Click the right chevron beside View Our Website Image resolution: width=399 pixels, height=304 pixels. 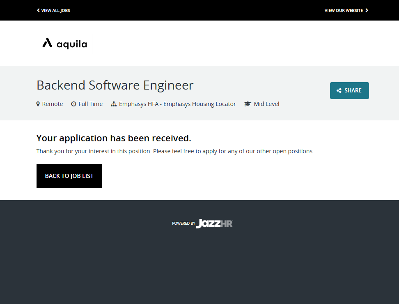[367, 10]
